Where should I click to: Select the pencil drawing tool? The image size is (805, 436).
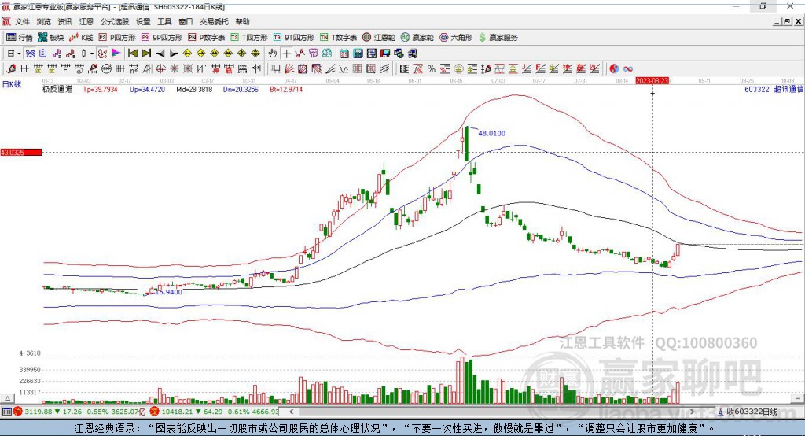point(11,69)
